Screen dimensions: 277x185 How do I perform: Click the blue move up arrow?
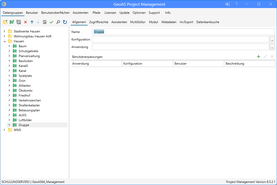click(32, 22)
